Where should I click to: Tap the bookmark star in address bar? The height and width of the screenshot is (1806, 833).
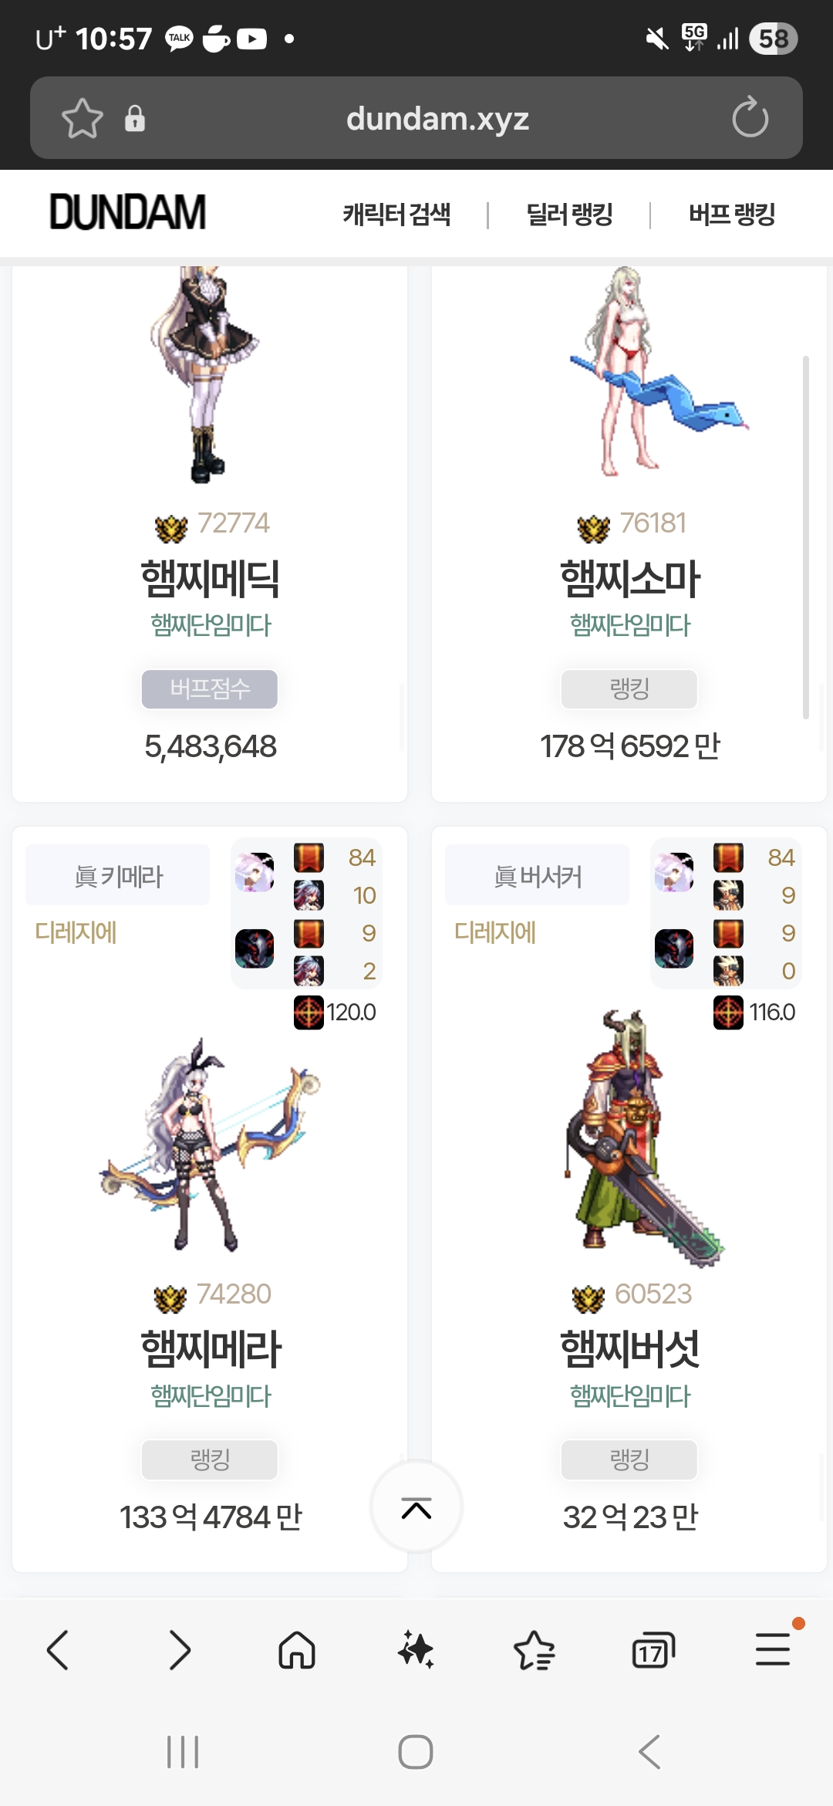83,118
